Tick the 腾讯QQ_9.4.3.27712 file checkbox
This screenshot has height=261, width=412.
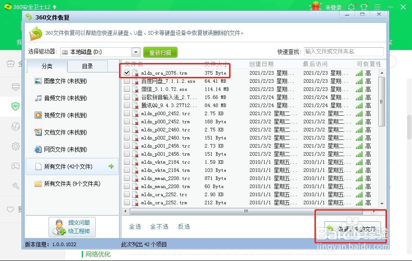point(127,105)
